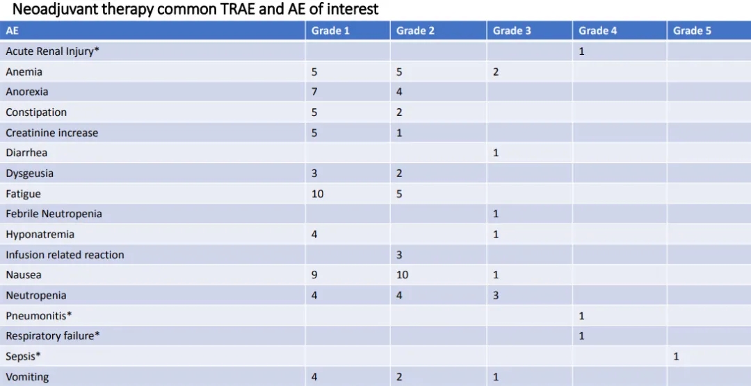Screen dimensions: 751x386
Task: Click the Grade 1 value for Anorexia
Action: pyautogui.click(x=314, y=92)
